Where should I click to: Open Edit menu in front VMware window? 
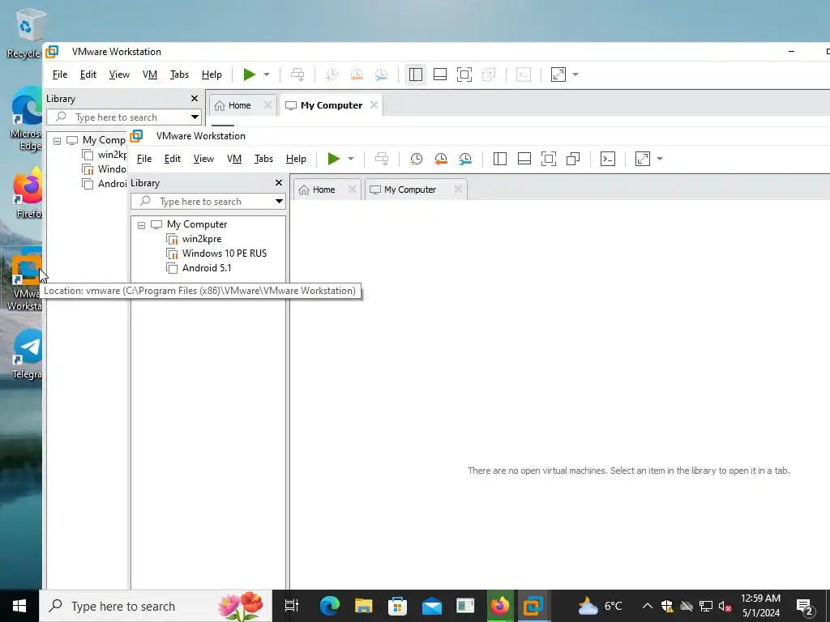[173, 159]
